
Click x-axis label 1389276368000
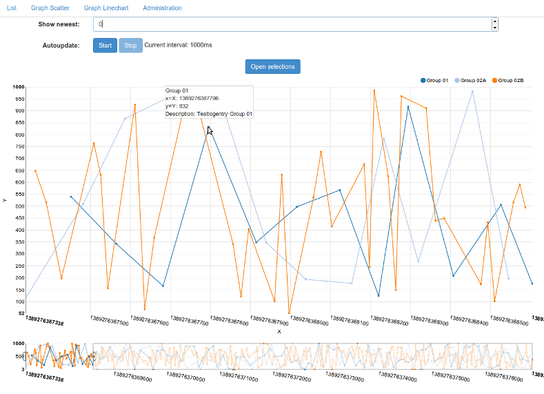click(309, 321)
